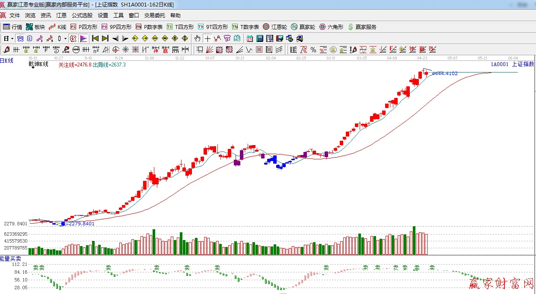Expand the 日 period dropdown arrow
The height and width of the screenshot is (294, 536).
12,38
